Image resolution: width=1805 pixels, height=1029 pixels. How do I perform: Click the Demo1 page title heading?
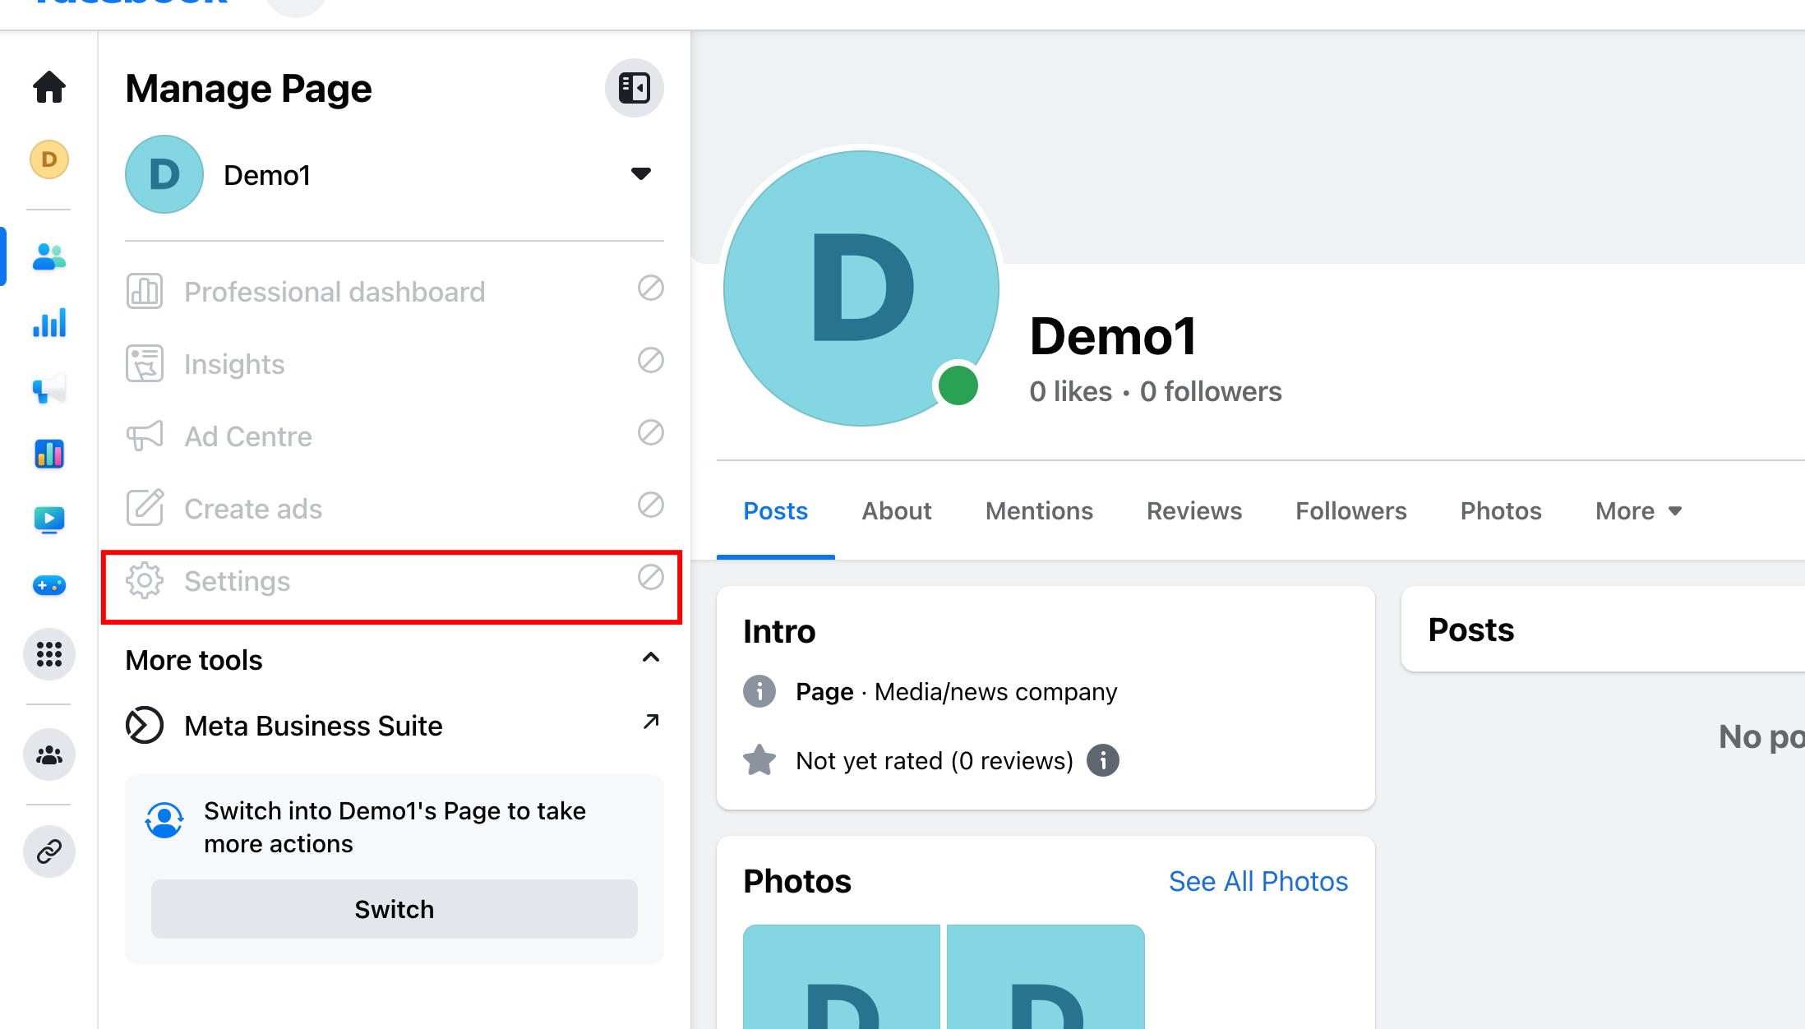pyautogui.click(x=1113, y=336)
